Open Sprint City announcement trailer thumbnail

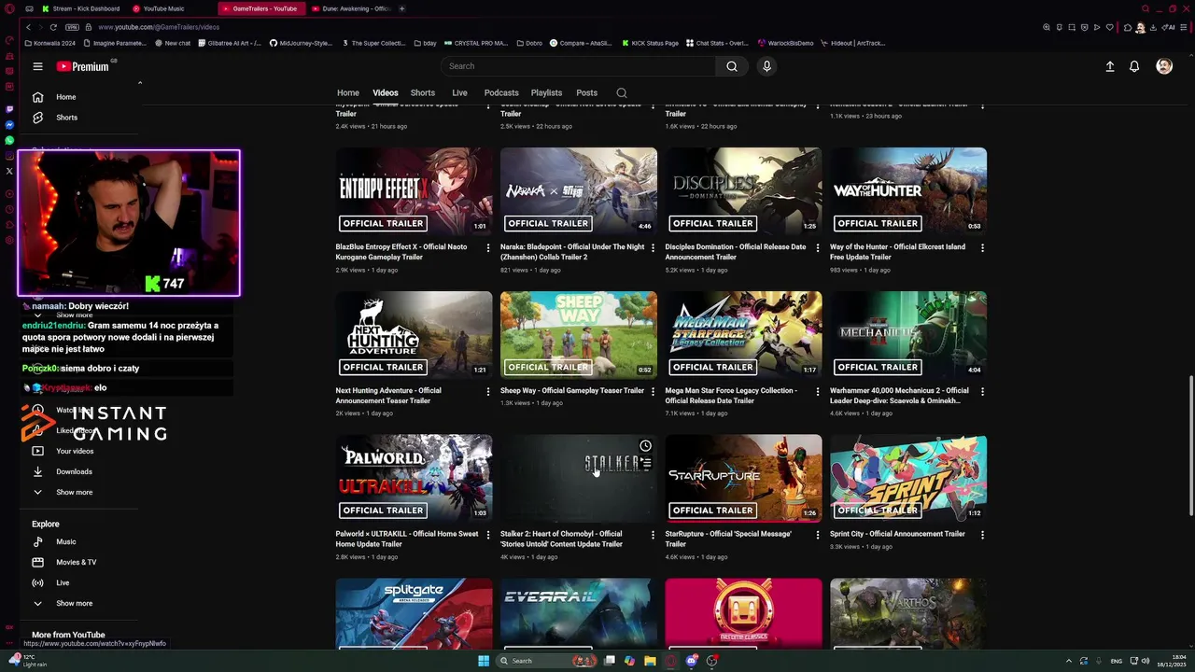[x=908, y=478]
